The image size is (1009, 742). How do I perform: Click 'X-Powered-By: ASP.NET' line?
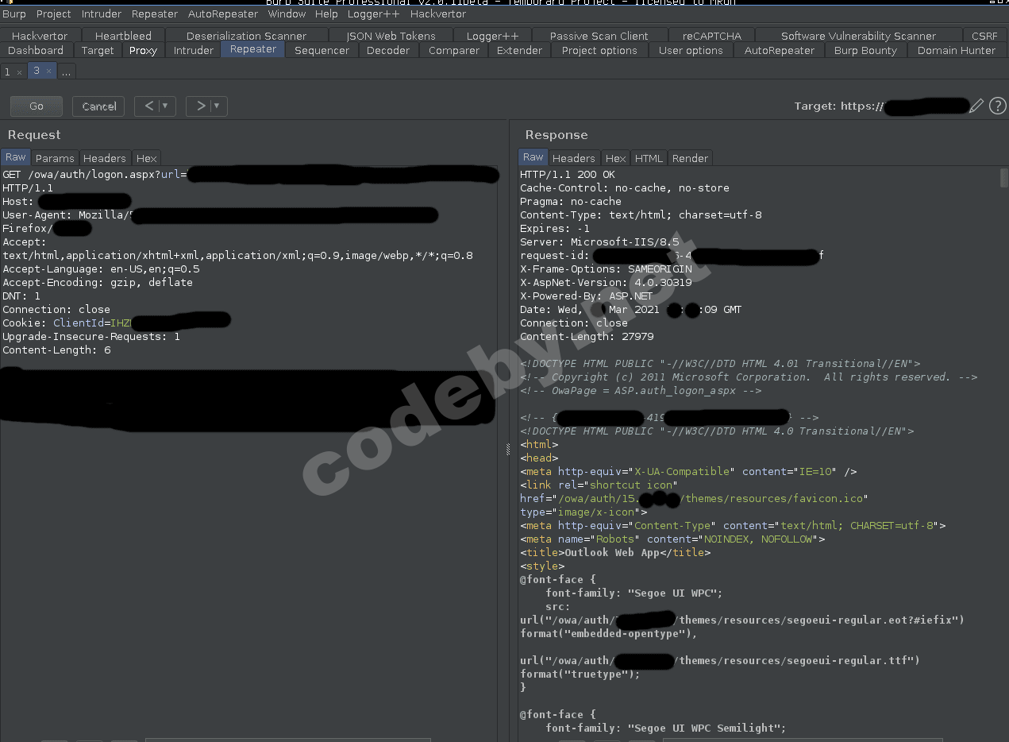(587, 296)
